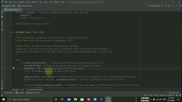
Task: Open Task View on taskbar
Action: (62, 99)
